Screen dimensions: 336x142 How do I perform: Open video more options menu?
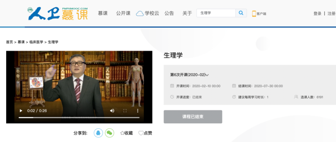click(138, 111)
